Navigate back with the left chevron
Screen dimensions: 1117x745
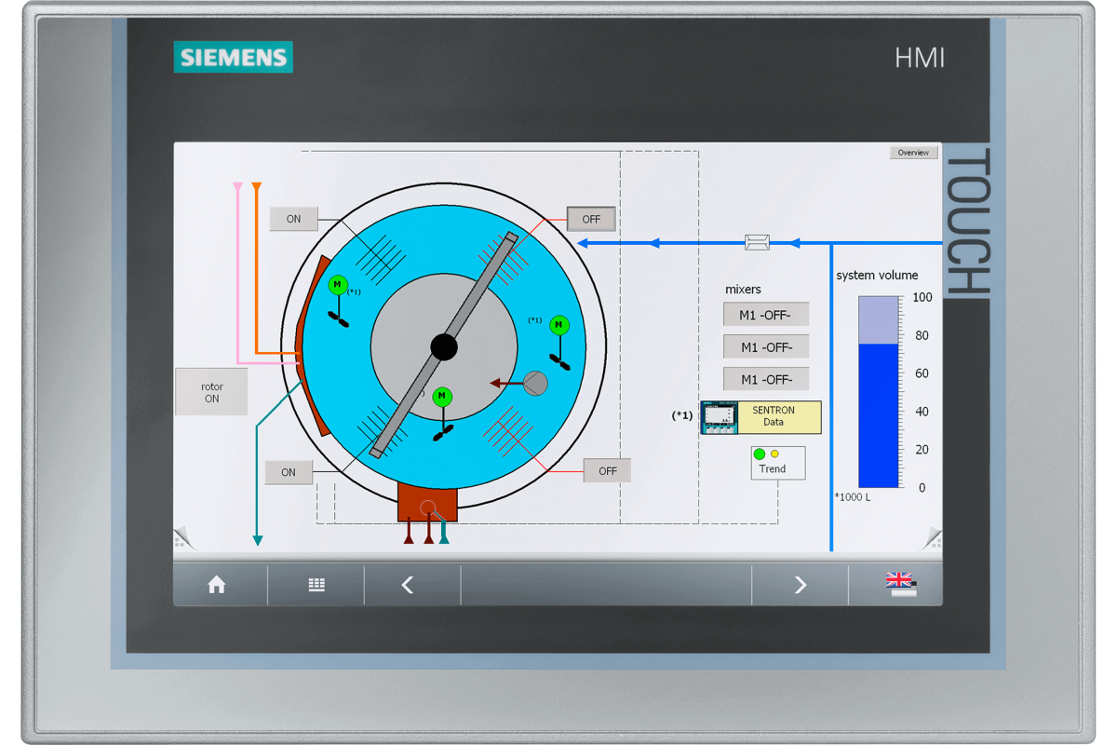coord(408,585)
